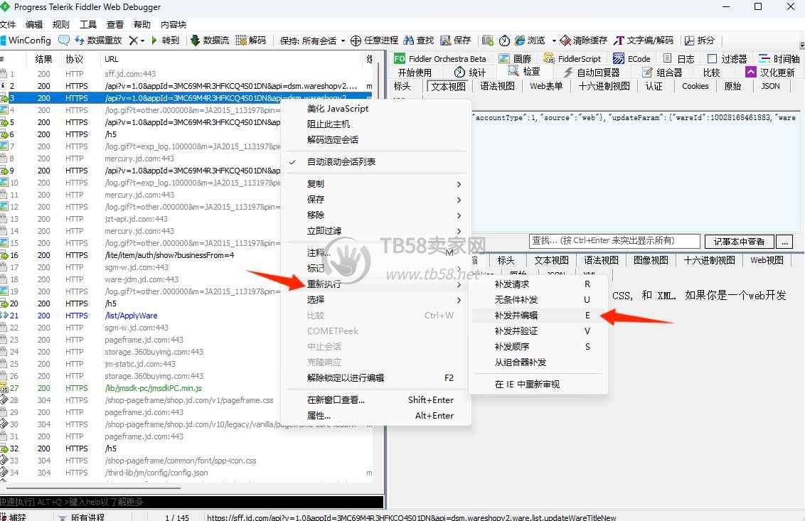
Task: Choose 属性... menu entry
Action: click(x=375, y=415)
